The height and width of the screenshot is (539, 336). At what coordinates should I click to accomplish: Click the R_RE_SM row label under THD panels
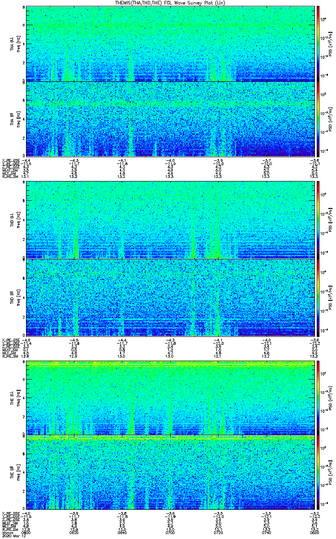click(10, 355)
